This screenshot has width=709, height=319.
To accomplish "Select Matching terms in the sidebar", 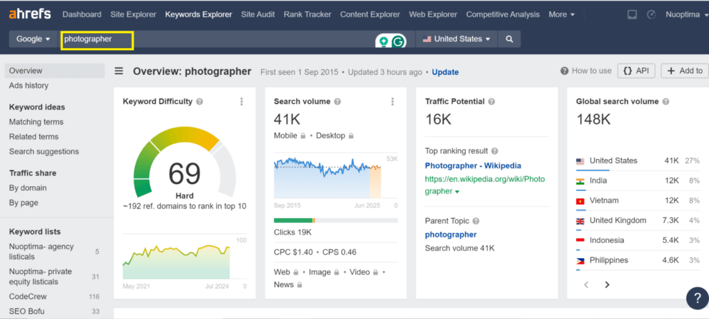I will point(36,122).
